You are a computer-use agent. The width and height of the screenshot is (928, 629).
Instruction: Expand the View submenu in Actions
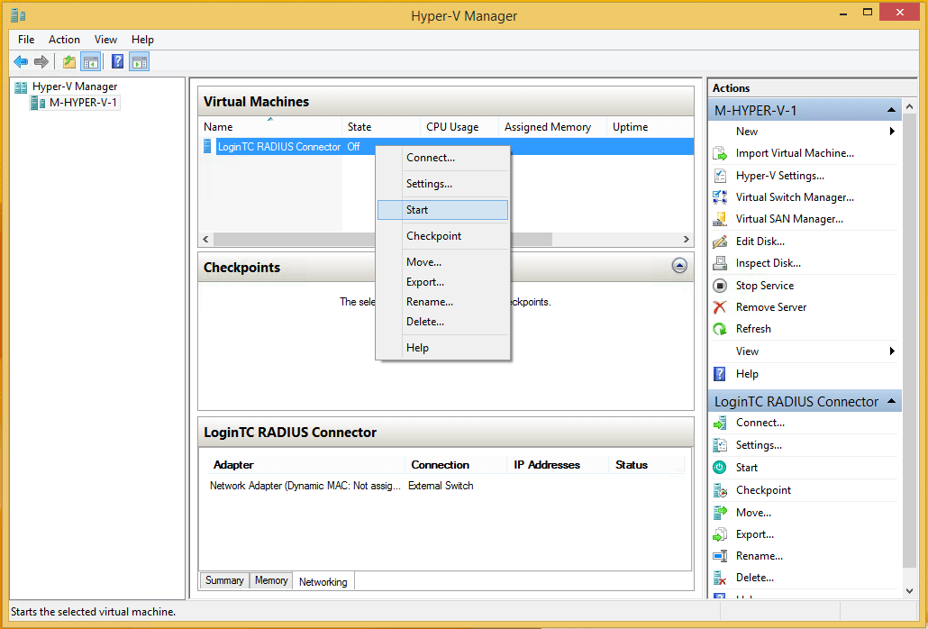point(892,351)
